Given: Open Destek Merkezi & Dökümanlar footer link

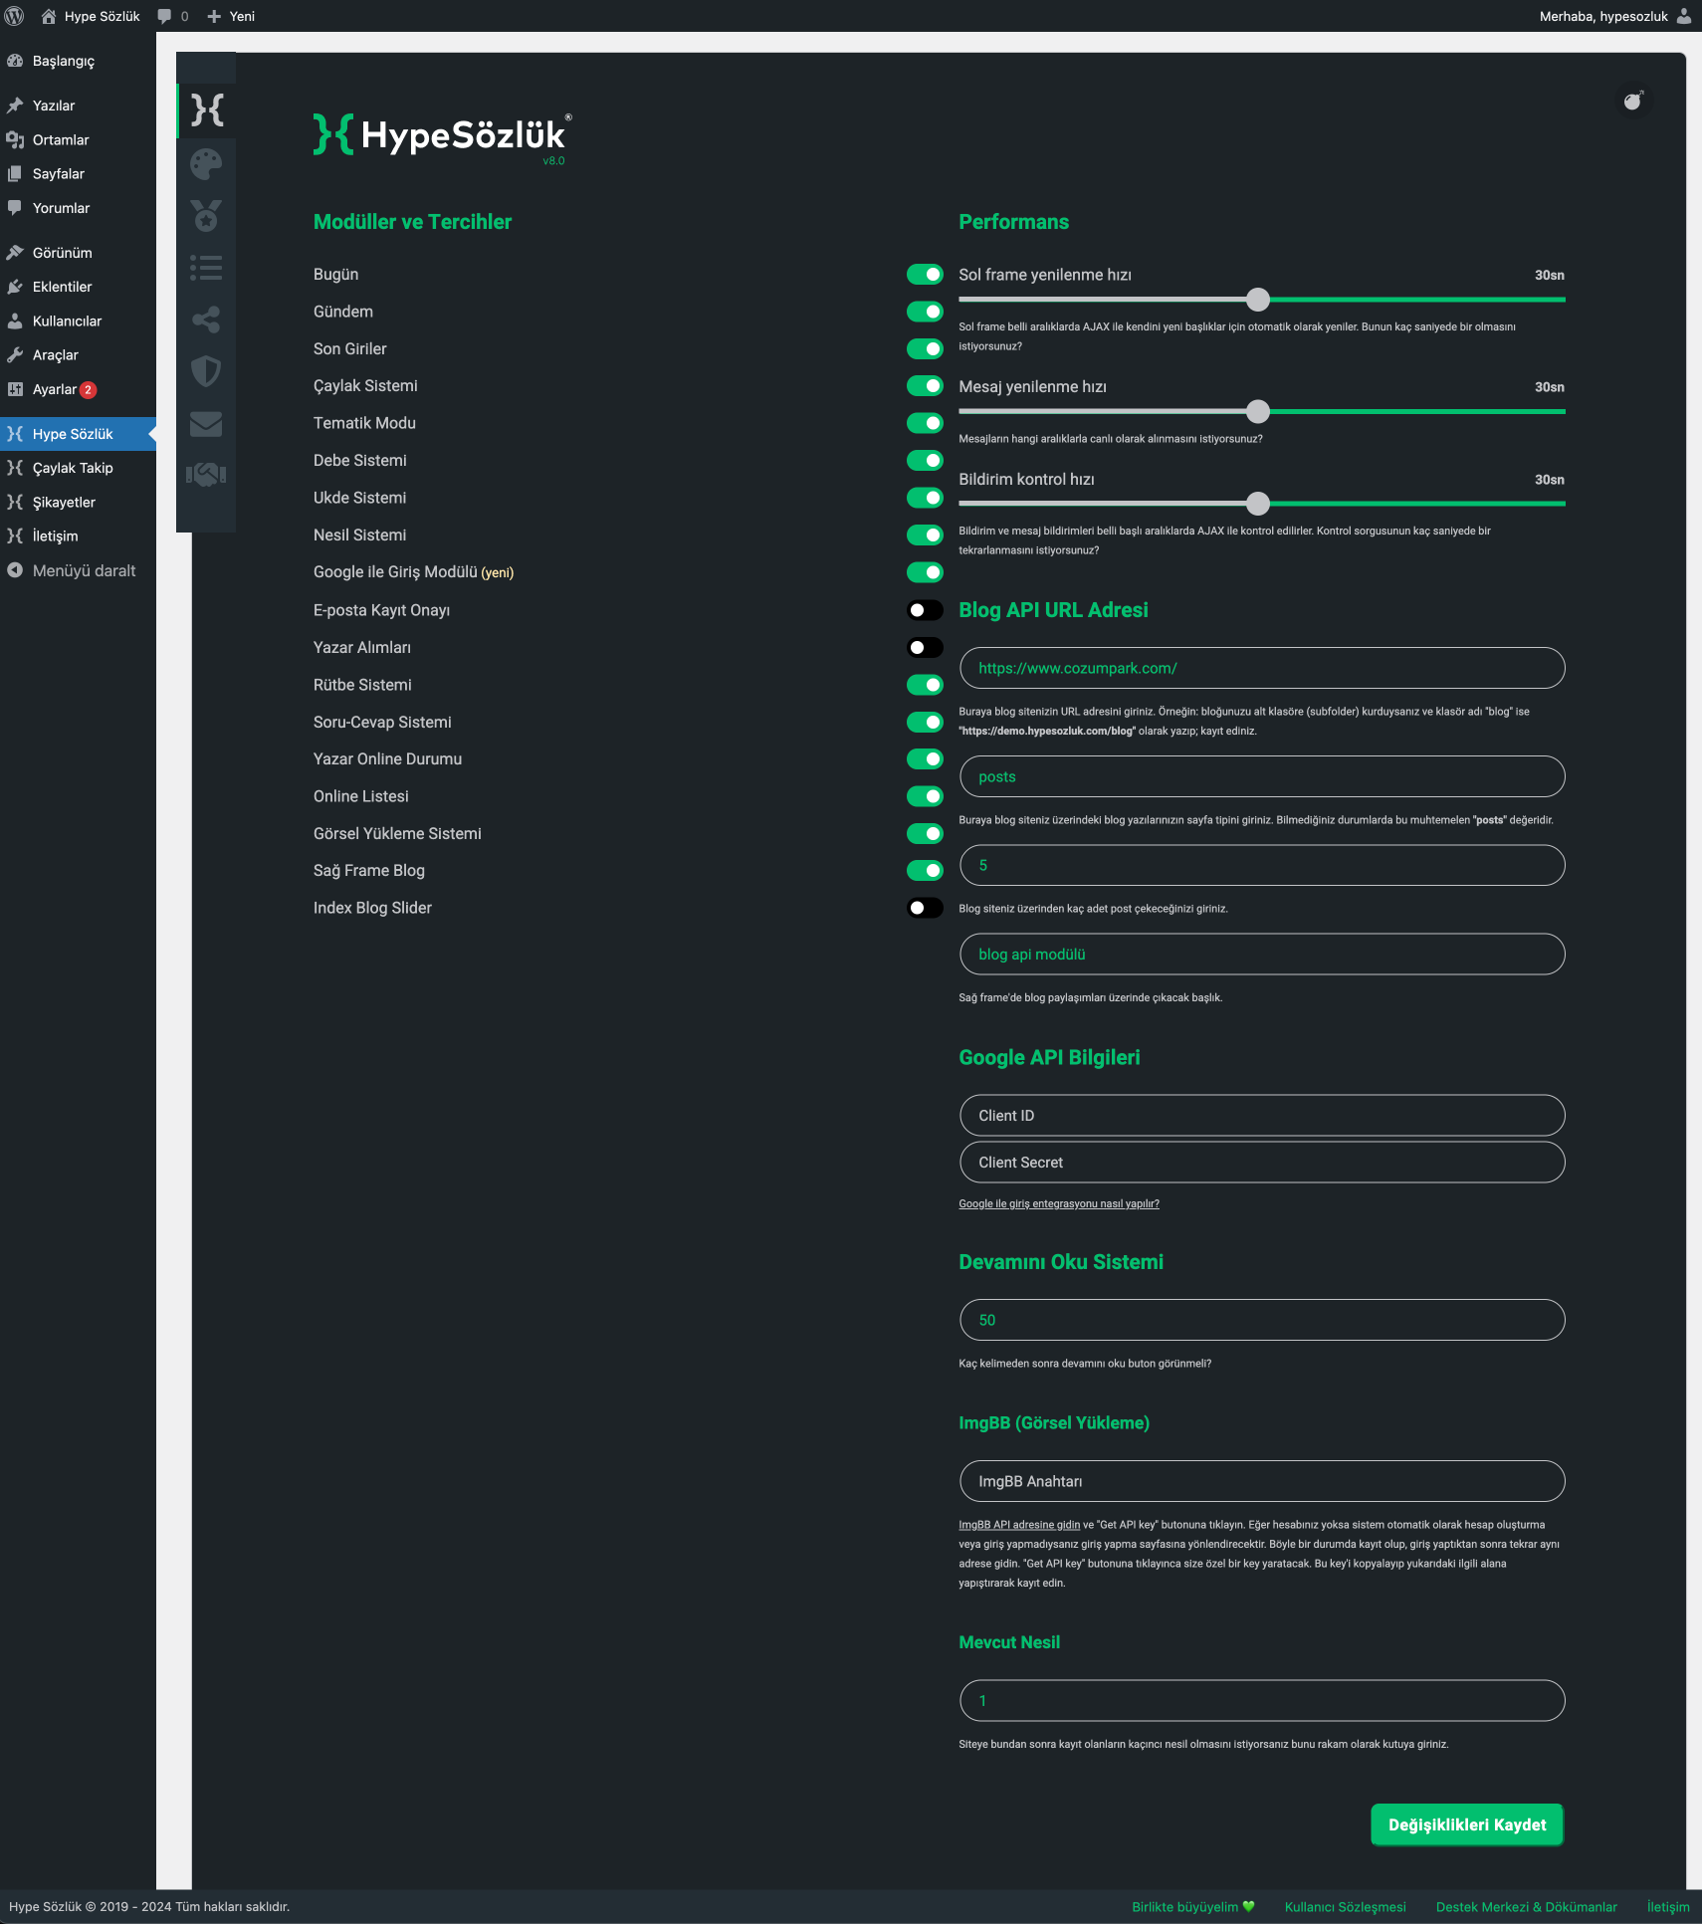Looking at the screenshot, I should click(x=1526, y=1907).
